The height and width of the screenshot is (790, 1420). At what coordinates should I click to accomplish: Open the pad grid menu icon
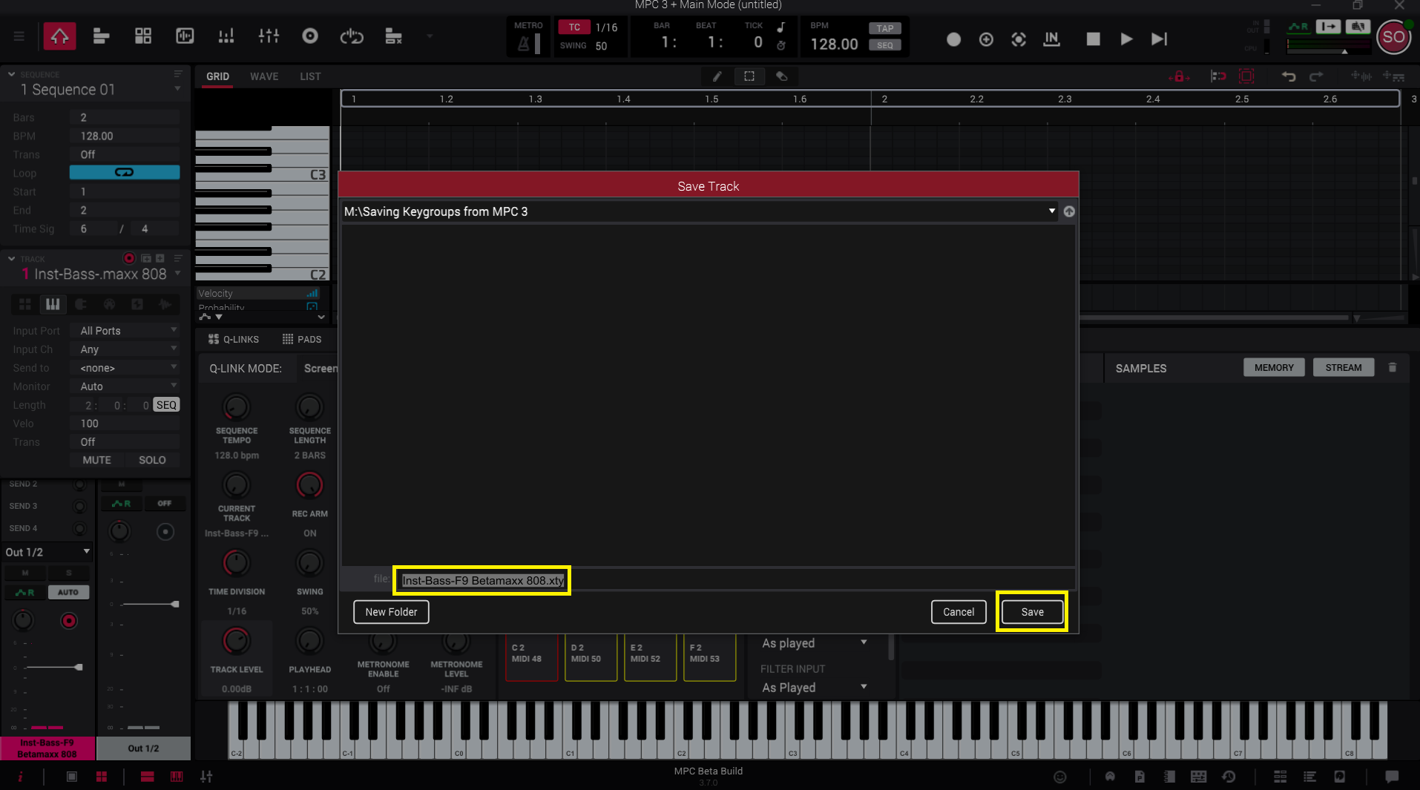[143, 36]
